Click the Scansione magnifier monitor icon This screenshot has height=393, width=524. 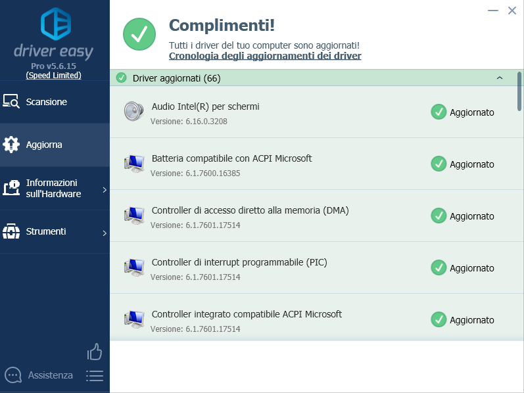pyautogui.click(x=11, y=101)
